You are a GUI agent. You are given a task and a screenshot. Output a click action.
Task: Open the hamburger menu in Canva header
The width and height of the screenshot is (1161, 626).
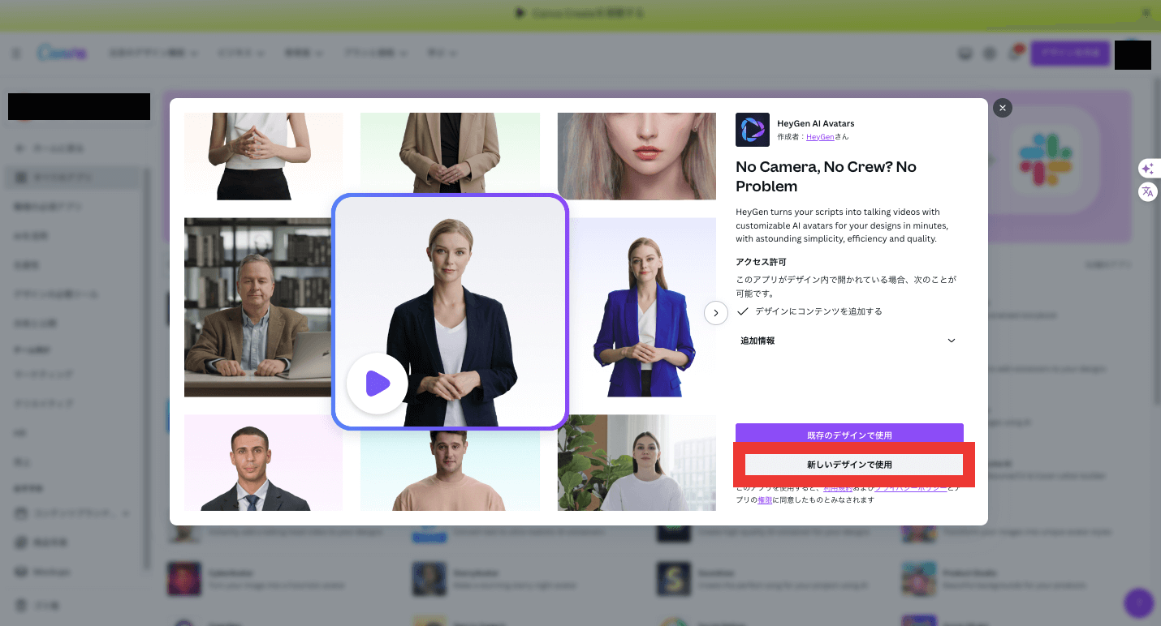pyautogui.click(x=16, y=54)
